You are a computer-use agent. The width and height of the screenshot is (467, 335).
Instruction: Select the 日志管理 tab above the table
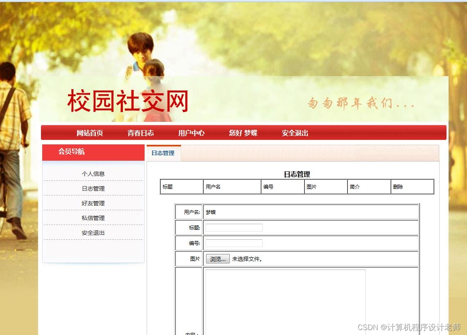[x=163, y=153]
